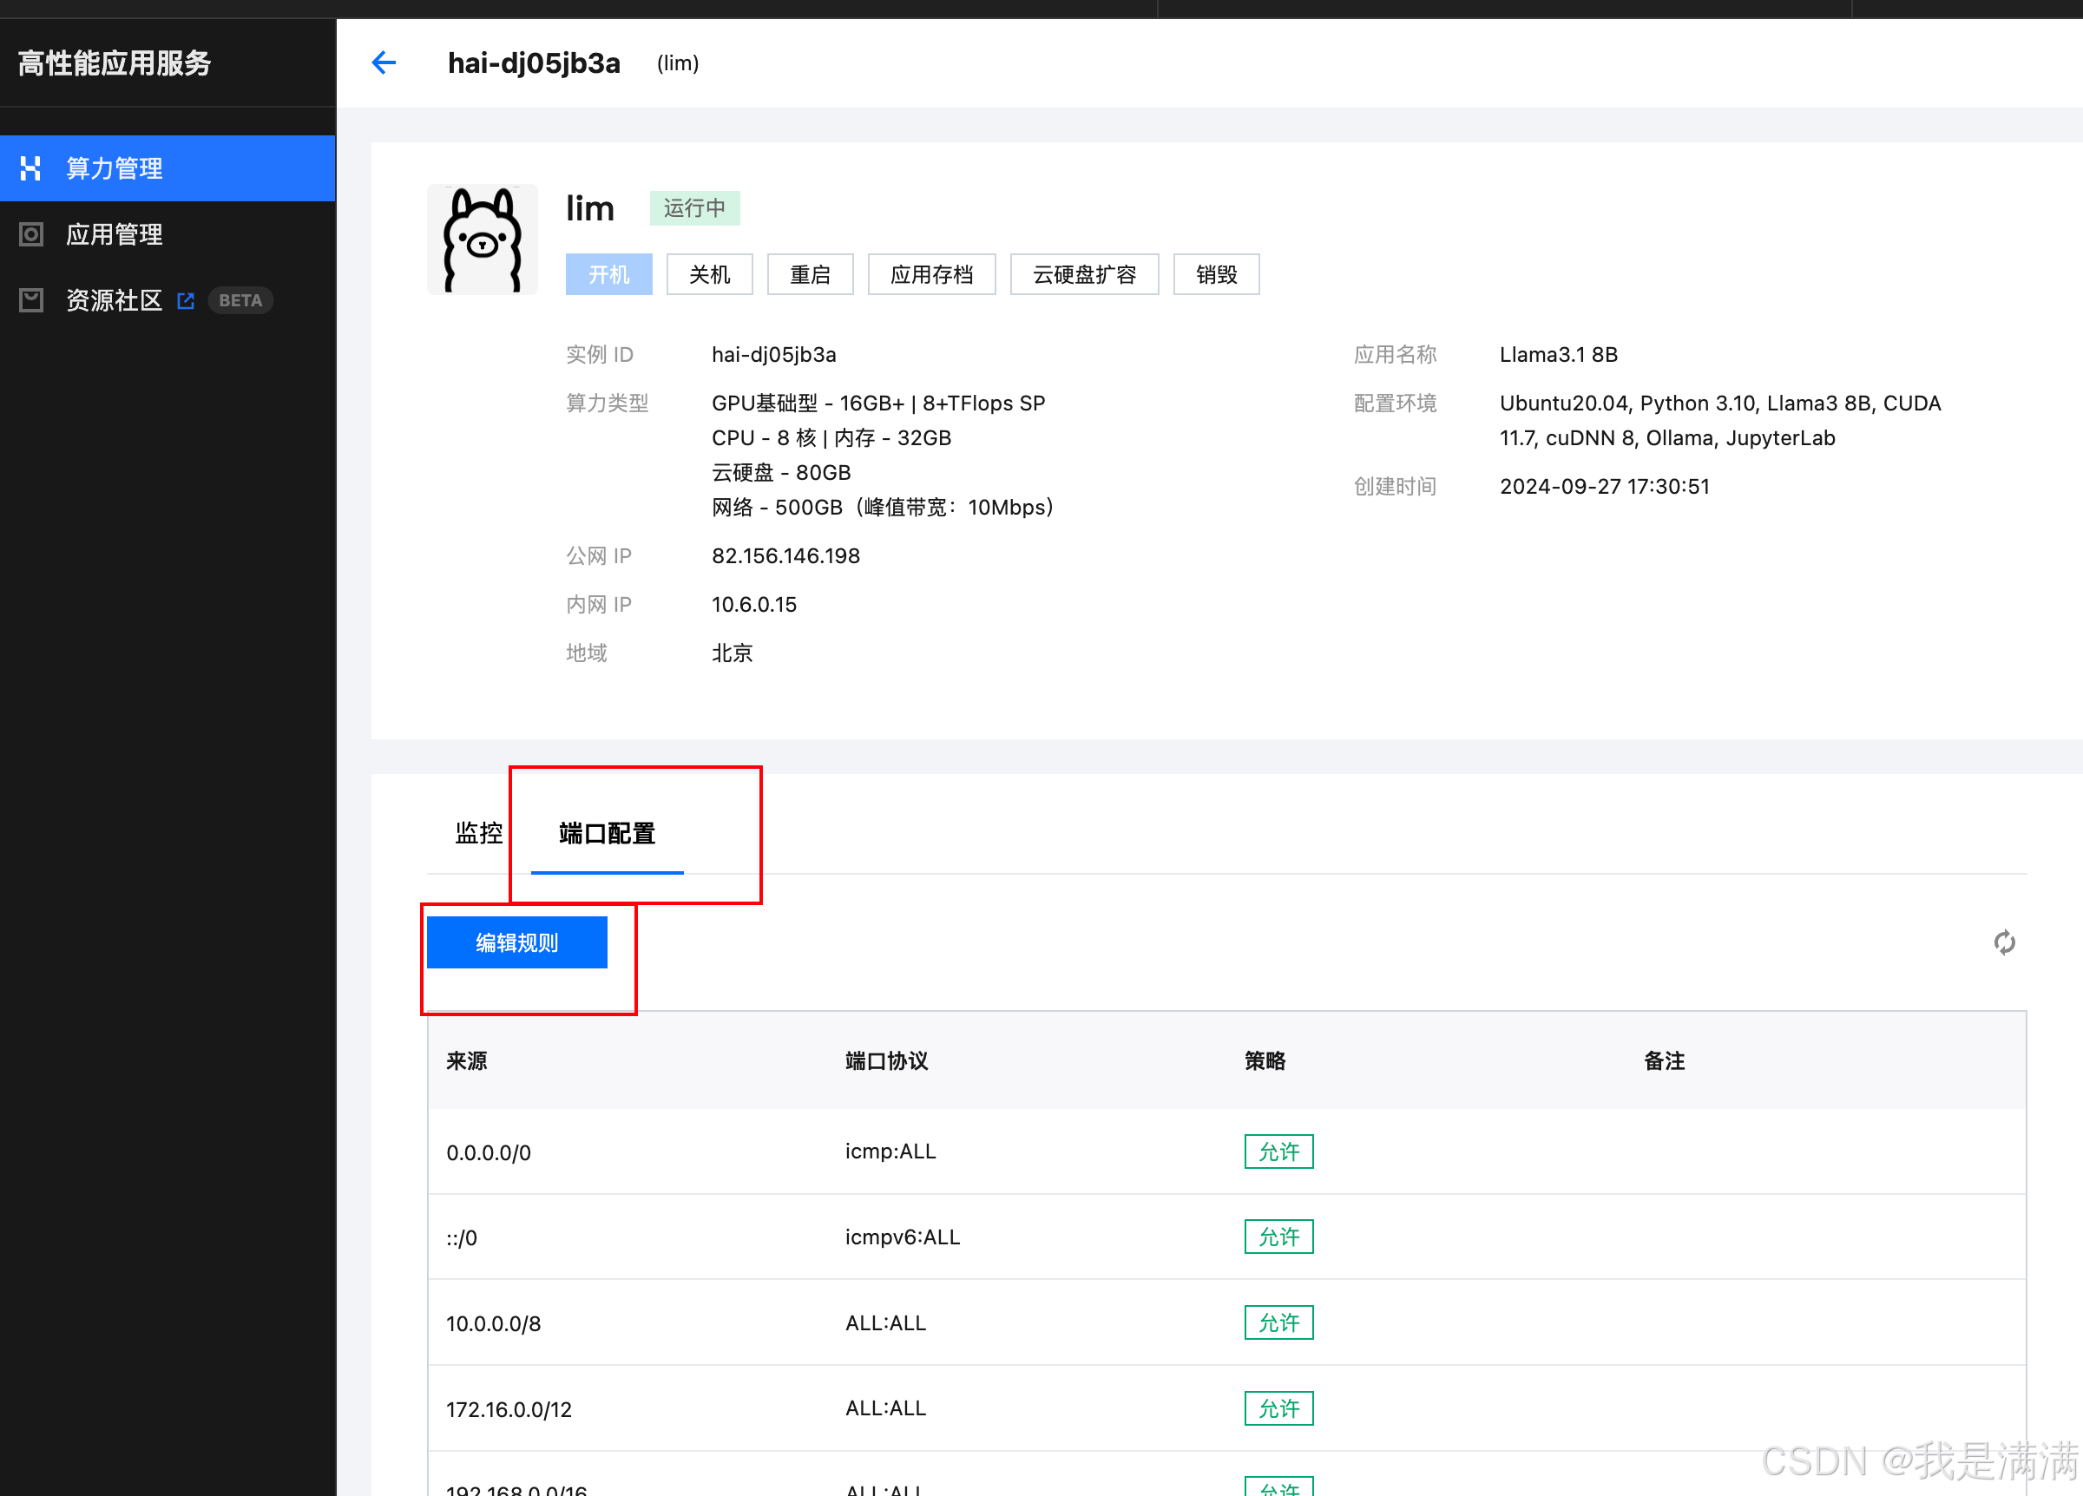Click the 销毁 button
The width and height of the screenshot is (2083, 1496).
1216,274
